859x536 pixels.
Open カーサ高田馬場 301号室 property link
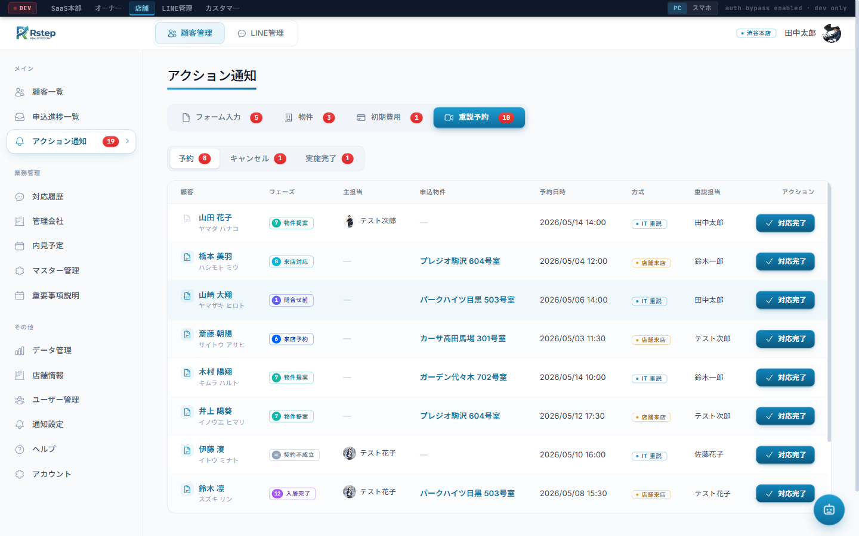[463, 339]
